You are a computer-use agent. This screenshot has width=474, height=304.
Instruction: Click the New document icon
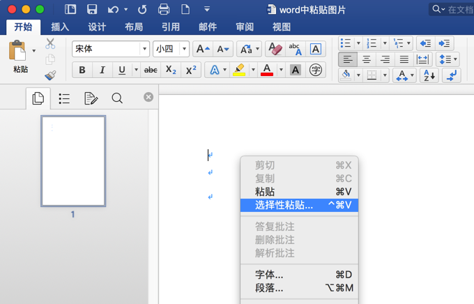(185, 9)
